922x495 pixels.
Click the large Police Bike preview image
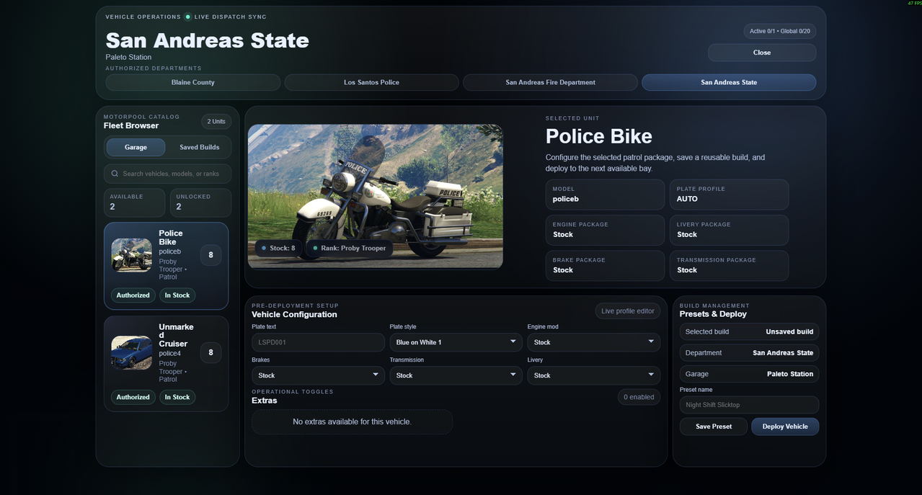pos(376,197)
